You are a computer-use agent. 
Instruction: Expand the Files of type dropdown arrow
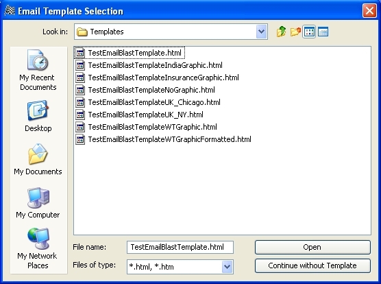[228, 267]
